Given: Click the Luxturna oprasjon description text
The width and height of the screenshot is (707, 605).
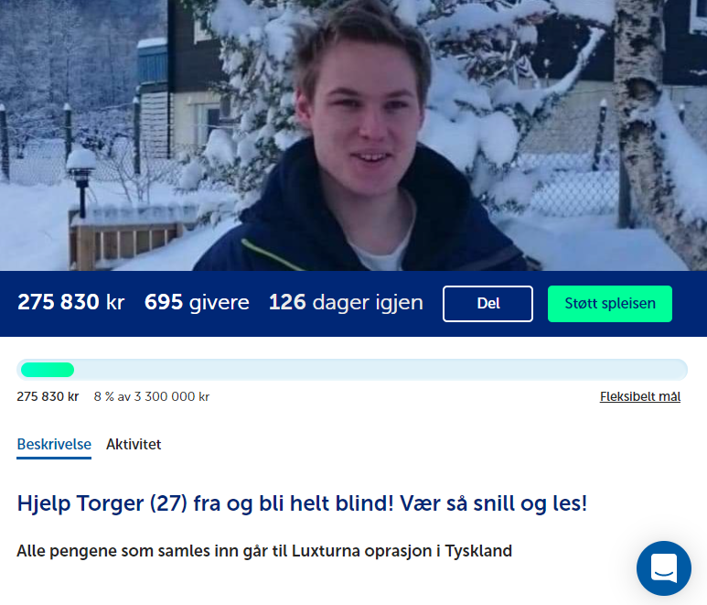Looking at the screenshot, I should [x=264, y=551].
